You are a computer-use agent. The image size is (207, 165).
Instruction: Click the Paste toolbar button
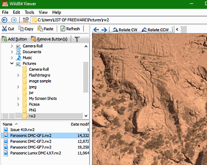pyautogui.click(x=46, y=29)
